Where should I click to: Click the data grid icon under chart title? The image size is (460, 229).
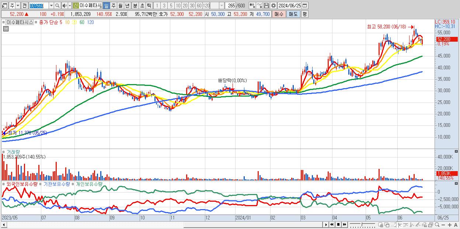pos(6,28)
